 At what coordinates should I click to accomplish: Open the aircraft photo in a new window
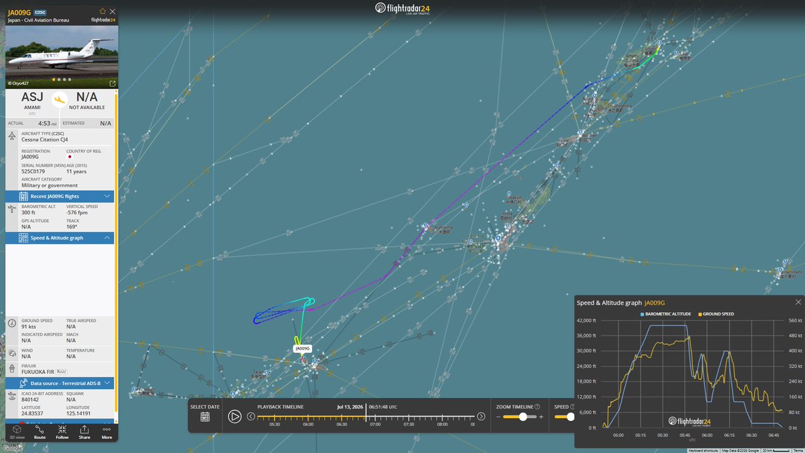pos(112,83)
